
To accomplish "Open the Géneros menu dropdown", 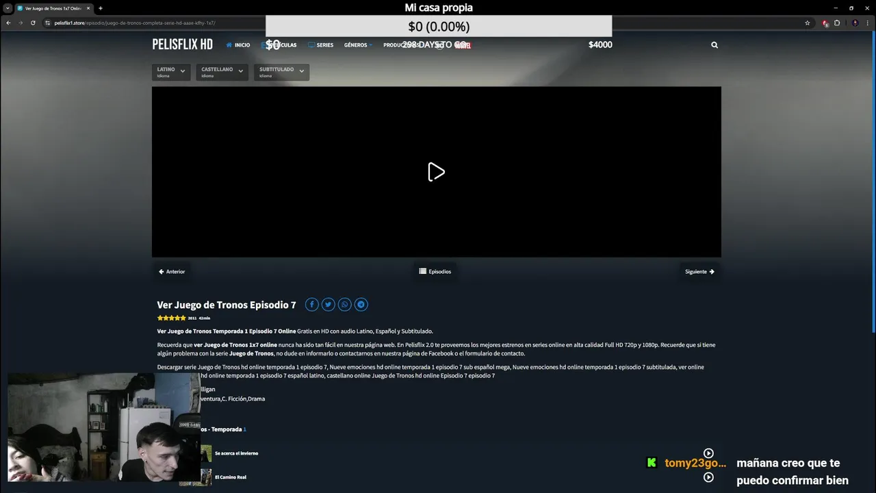I will tap(358, 45).
